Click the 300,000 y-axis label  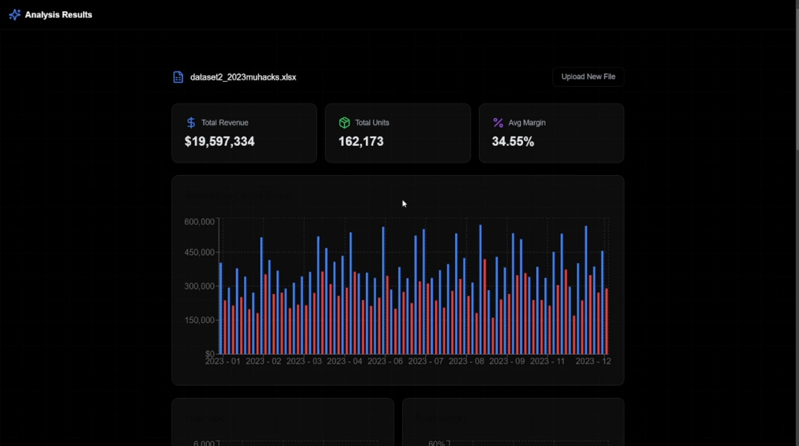(x=200, y=286)
